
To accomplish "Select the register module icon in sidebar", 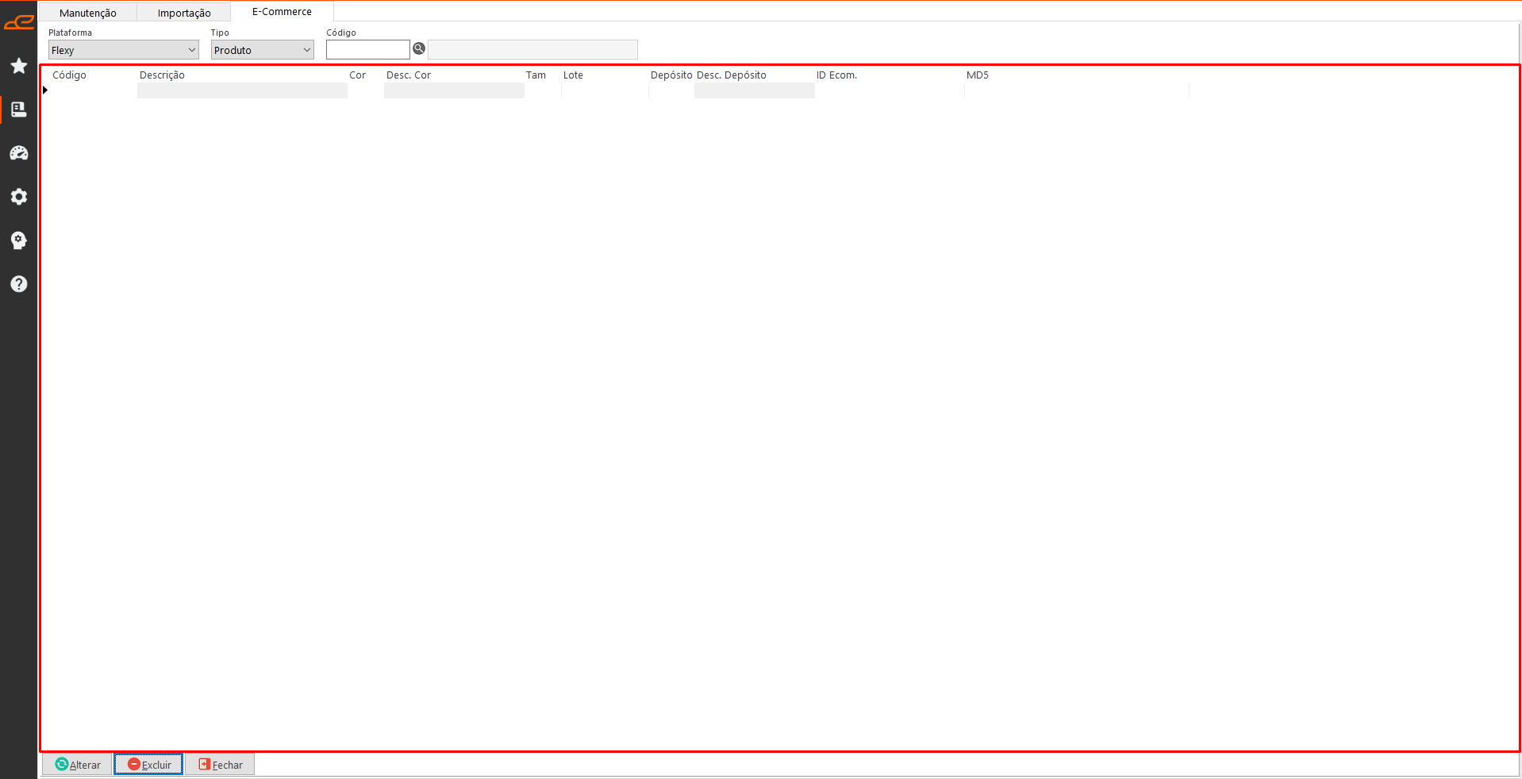I will (x=19, y=109).
